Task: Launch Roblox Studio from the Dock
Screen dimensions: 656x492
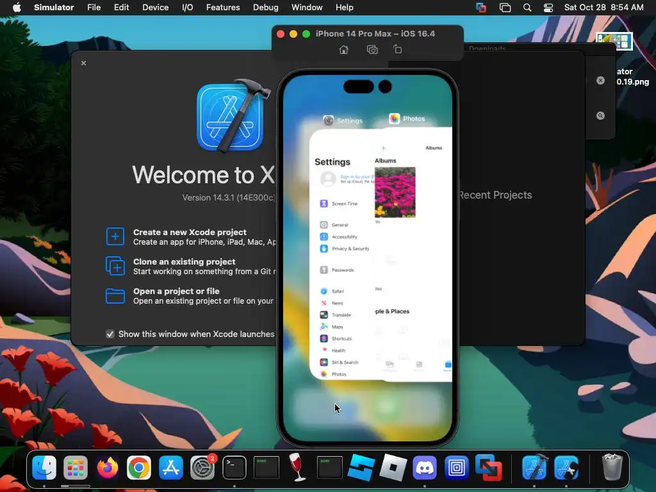Action: tap(361, 467)
